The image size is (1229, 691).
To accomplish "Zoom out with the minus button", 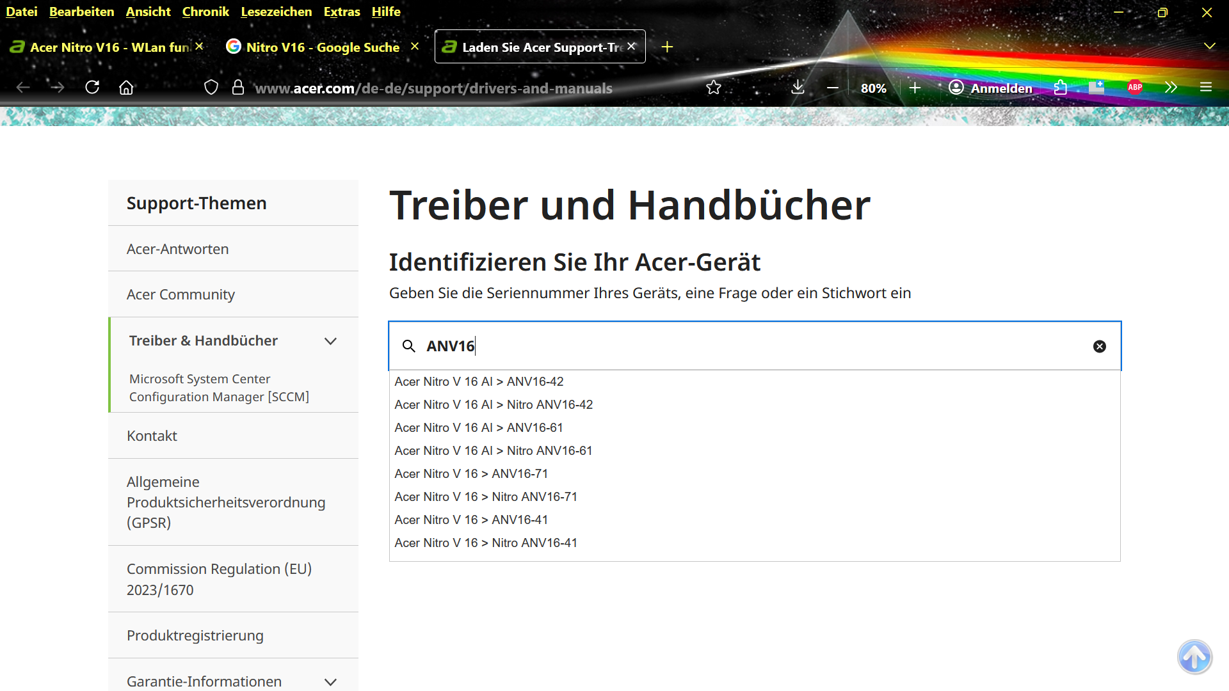I will [x=832, y=88].
